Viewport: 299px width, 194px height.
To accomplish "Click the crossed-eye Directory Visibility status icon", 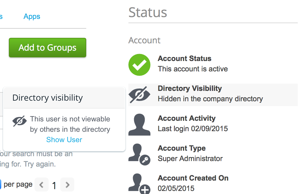I will (x=139, y=95).
